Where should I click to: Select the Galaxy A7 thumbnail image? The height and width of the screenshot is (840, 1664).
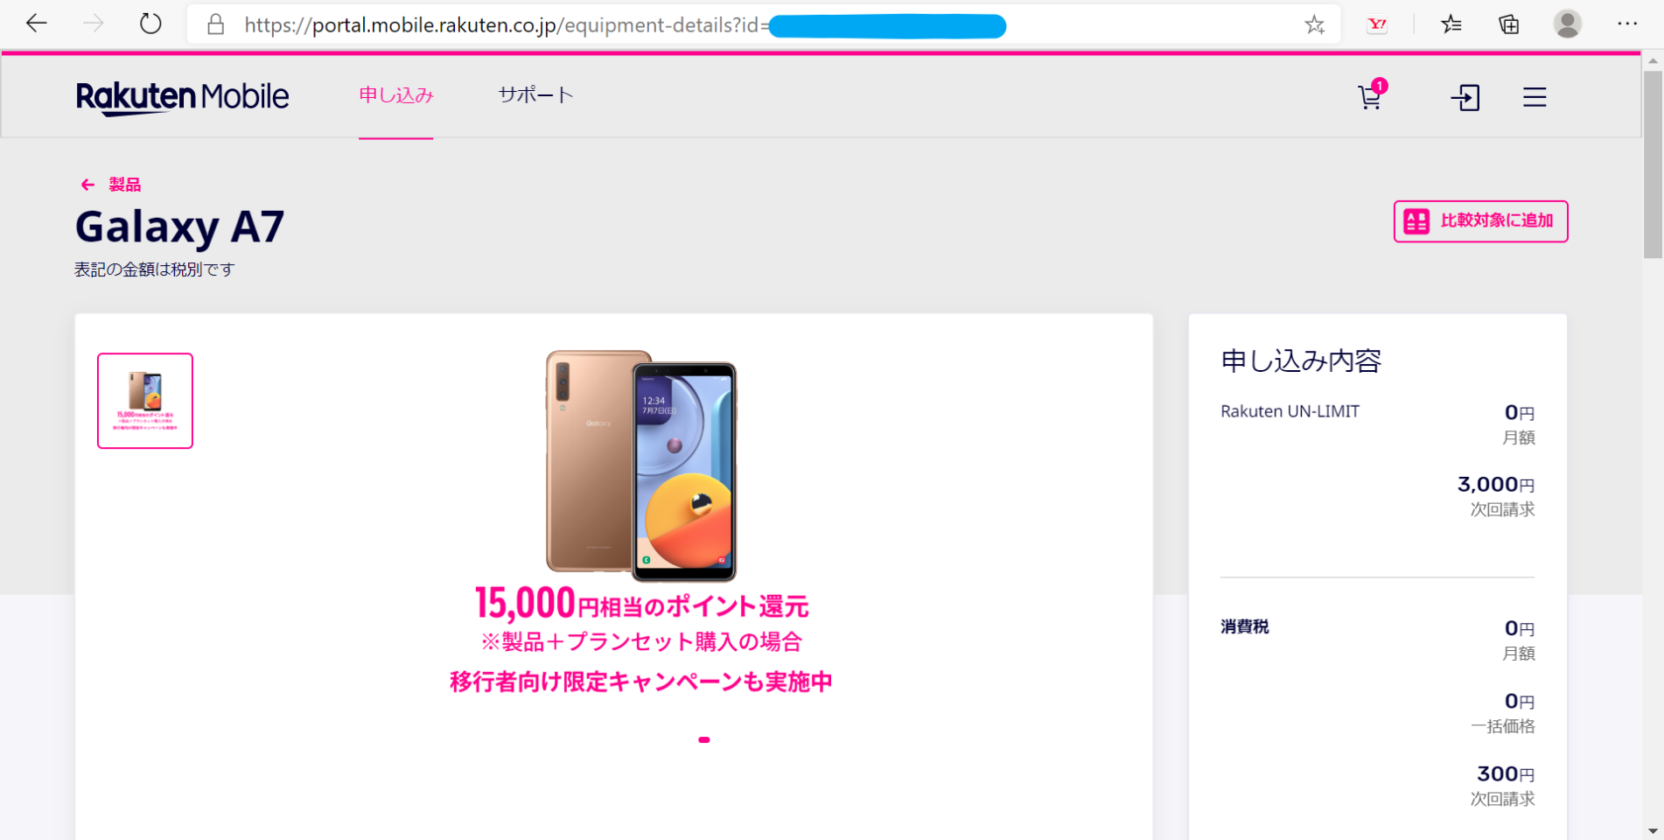[145, 401]
